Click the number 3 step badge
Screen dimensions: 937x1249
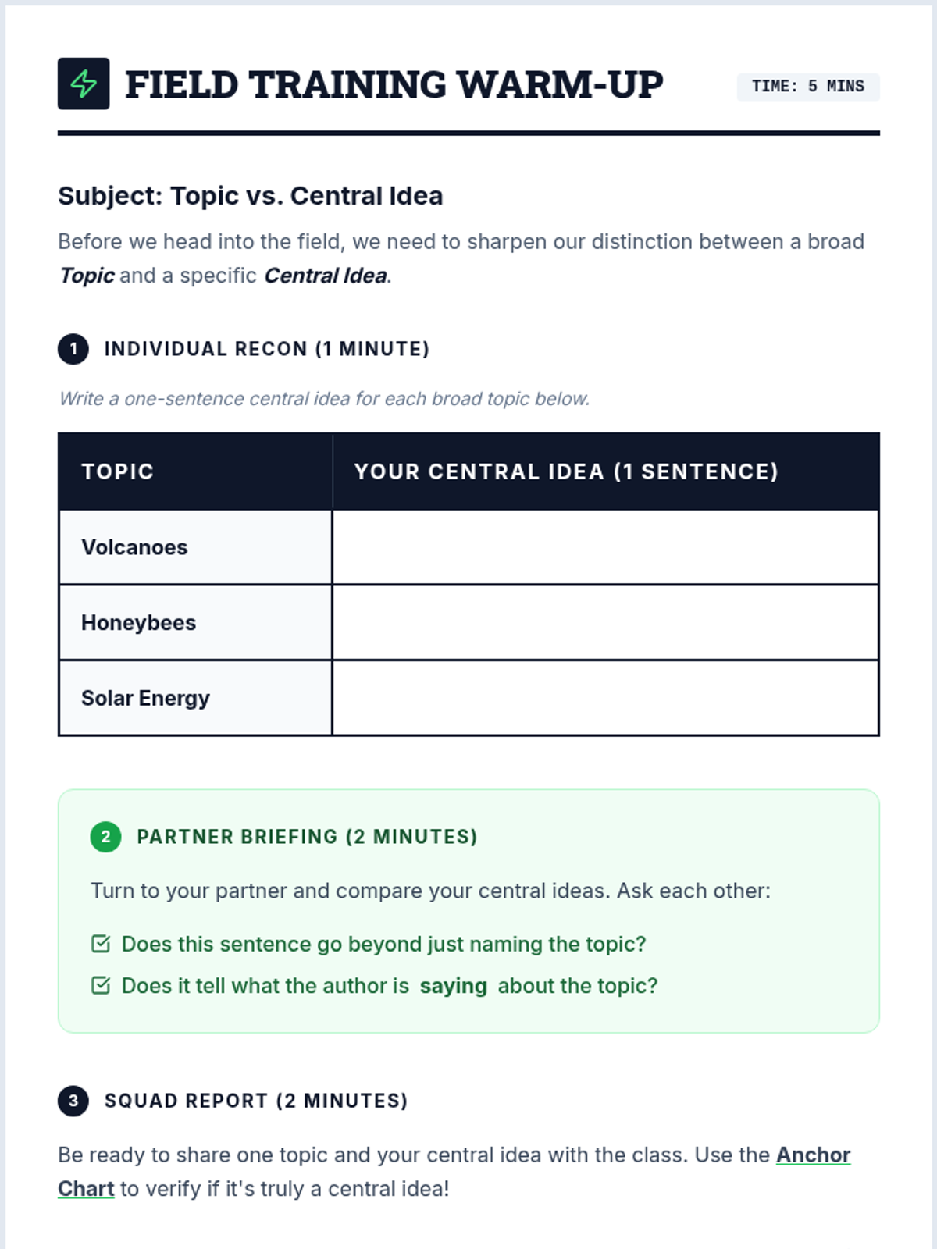pos(73,1101)
